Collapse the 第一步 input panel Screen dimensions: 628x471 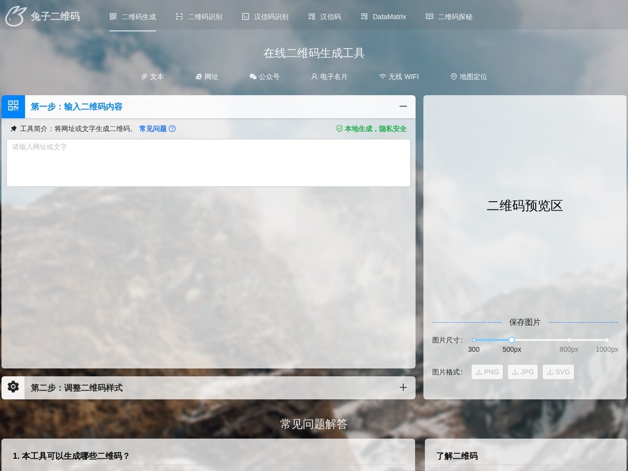(403, 106)
